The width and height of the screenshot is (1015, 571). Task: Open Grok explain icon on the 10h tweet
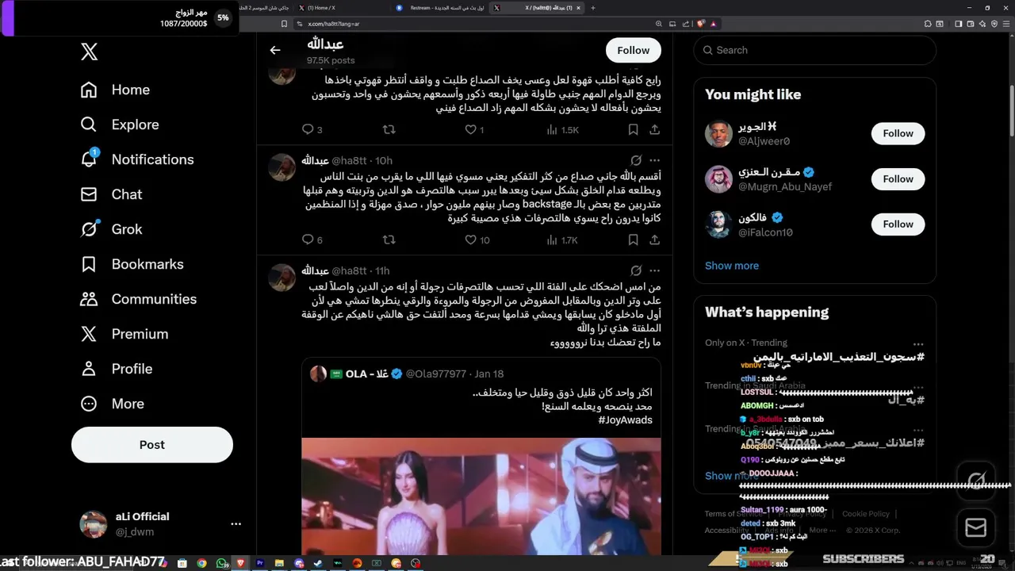[x=636, y=160]
